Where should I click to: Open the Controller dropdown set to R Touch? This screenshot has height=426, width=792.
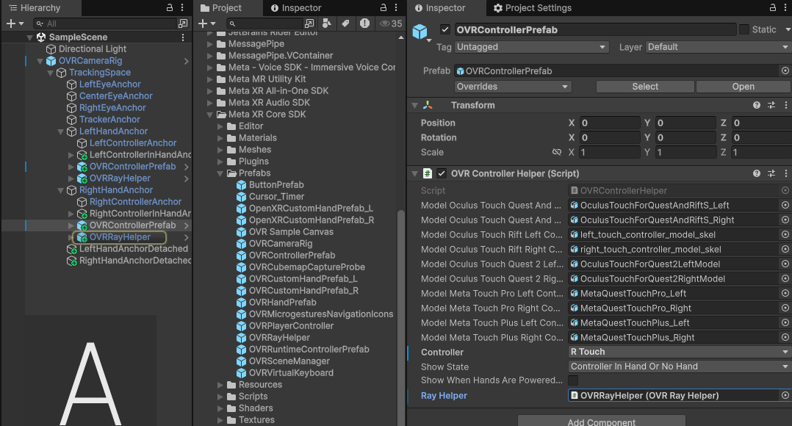(x=678, y=352)
